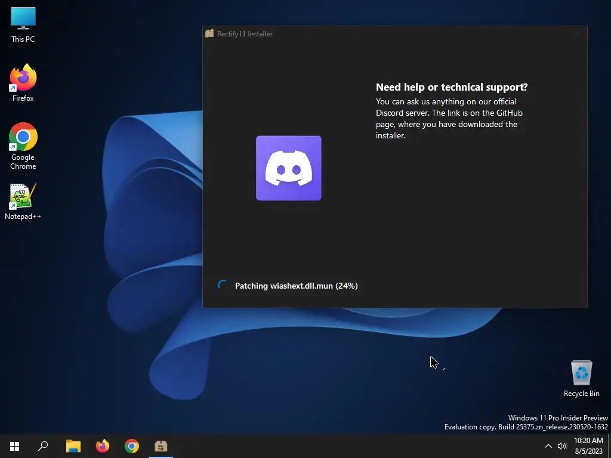
Task: Expand the hidden tray icons chevron
Action: (548, 446)
